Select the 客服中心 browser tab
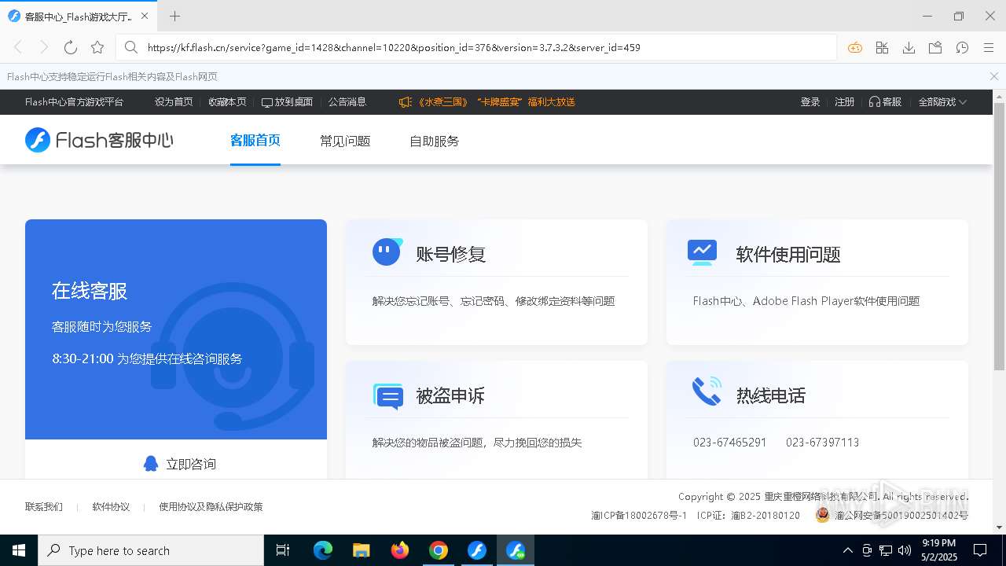The height and width of the screenshot is (566, 1006). (x=77, y=16)
